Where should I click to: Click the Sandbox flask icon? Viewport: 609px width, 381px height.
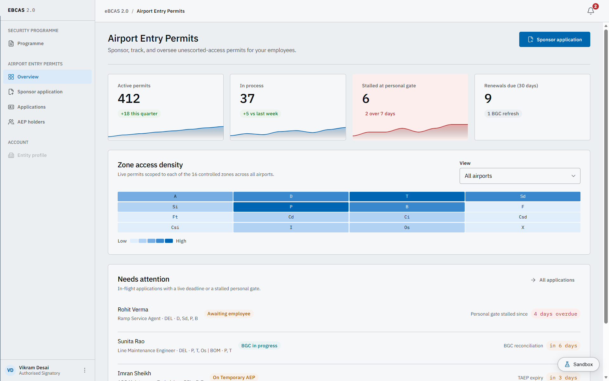tap(567, 364)
